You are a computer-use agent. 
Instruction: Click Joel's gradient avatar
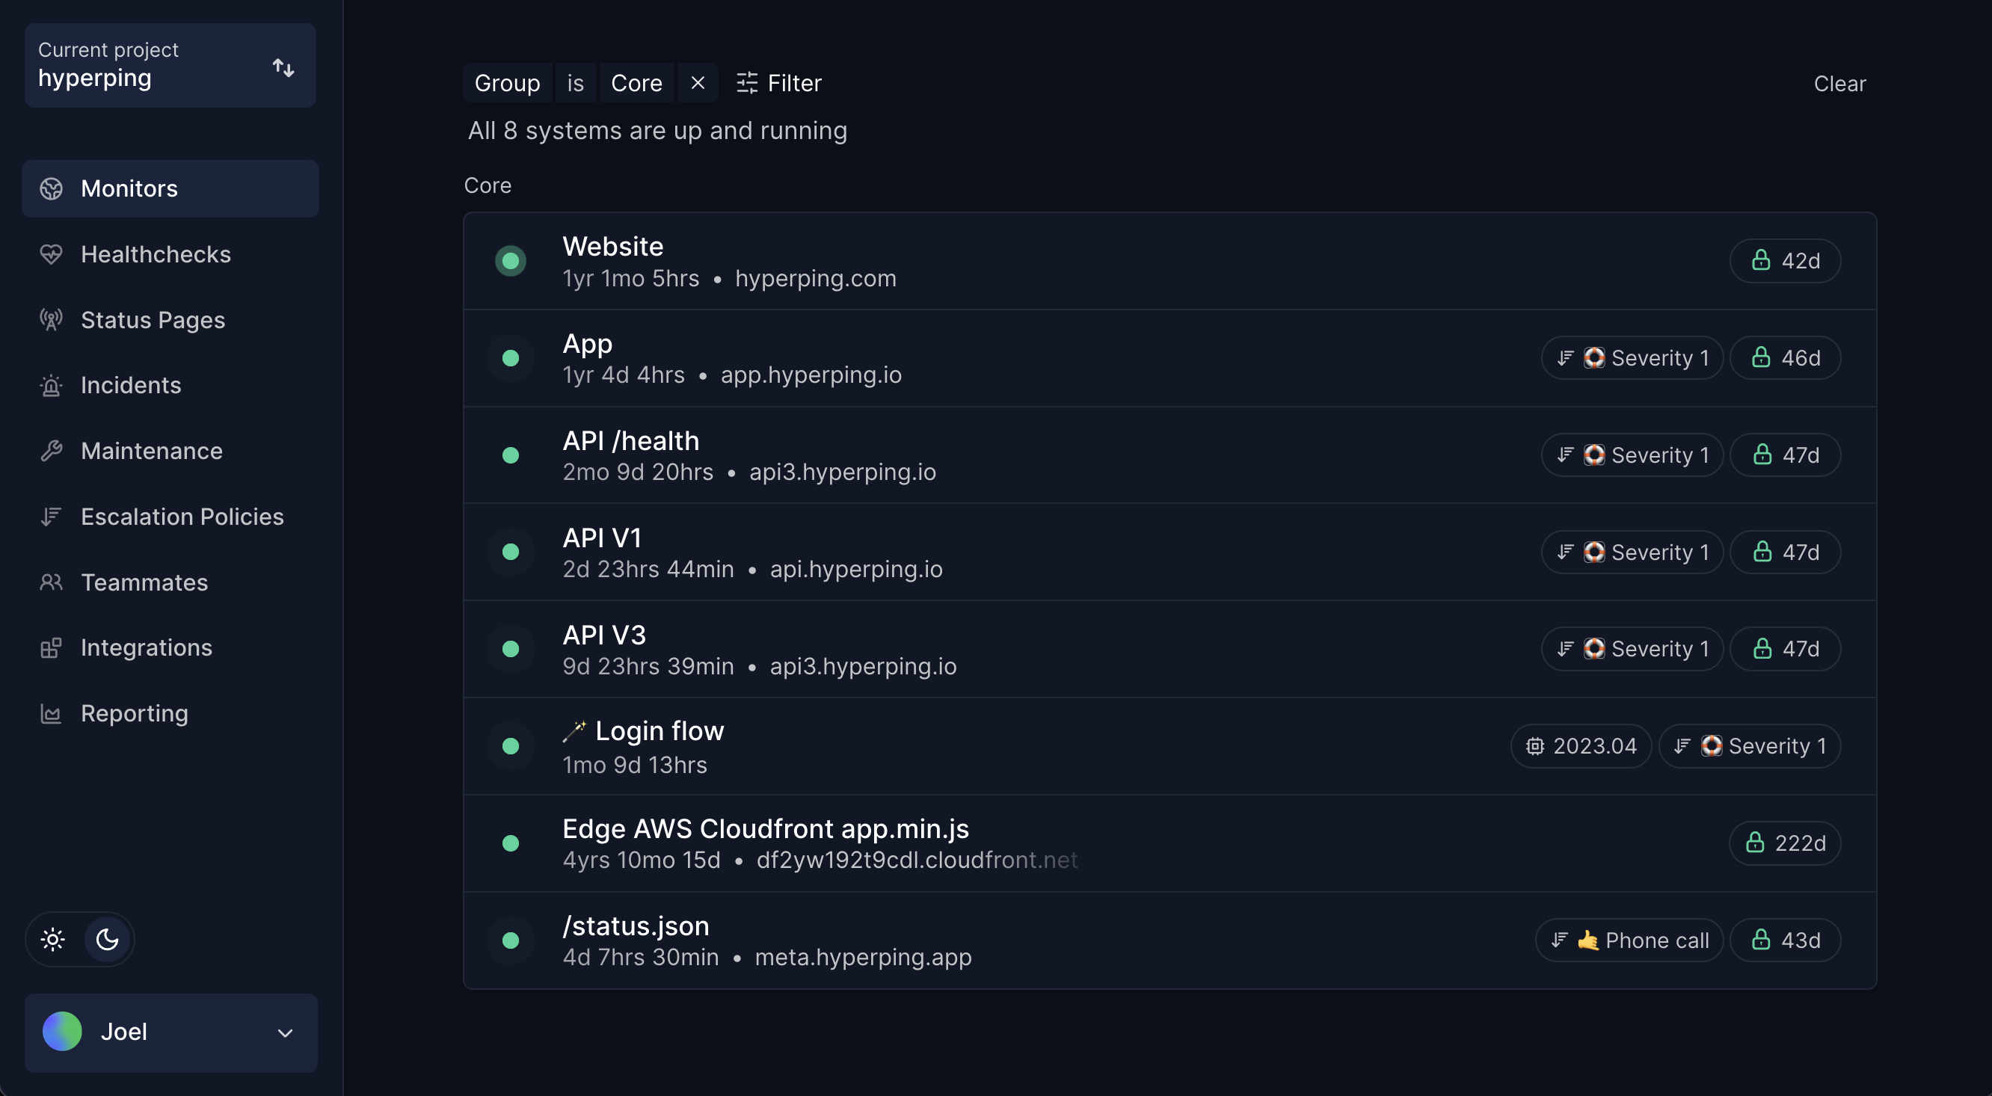(62, 1032)
